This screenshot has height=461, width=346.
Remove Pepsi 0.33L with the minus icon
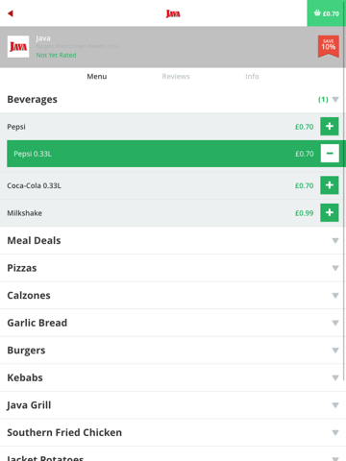(330, 154)
